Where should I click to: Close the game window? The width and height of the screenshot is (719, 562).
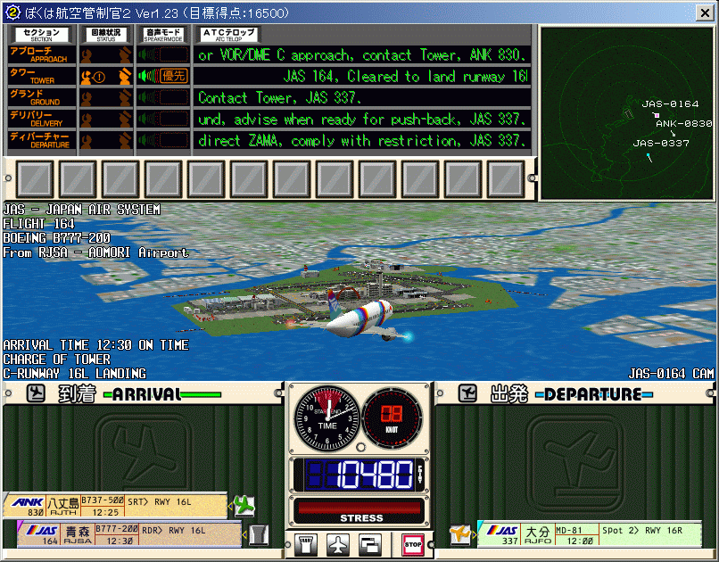click(x=704, y=12)
